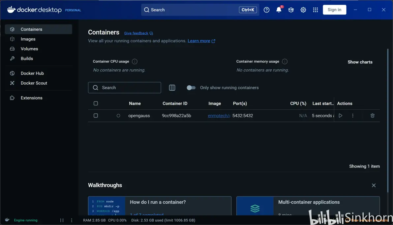
Task: Open the 5432:5432 port mapping
Action: 243,116
